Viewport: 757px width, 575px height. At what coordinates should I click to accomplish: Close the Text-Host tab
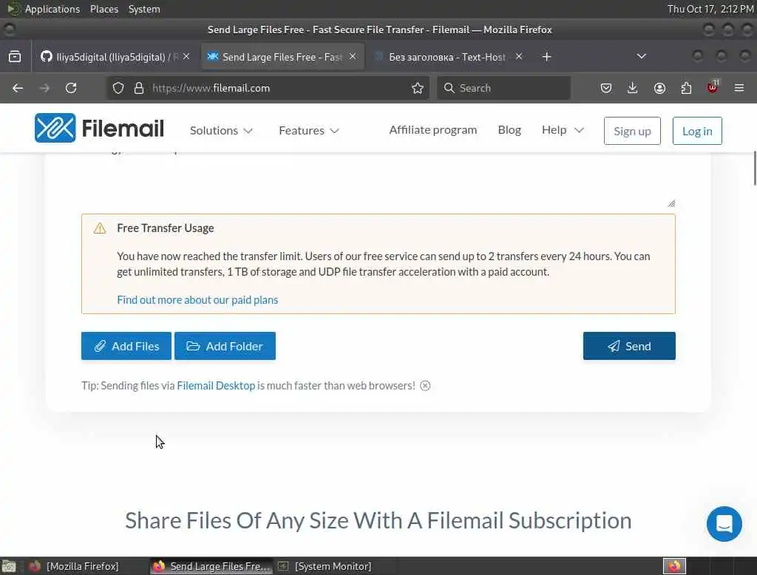pos(519,56)
